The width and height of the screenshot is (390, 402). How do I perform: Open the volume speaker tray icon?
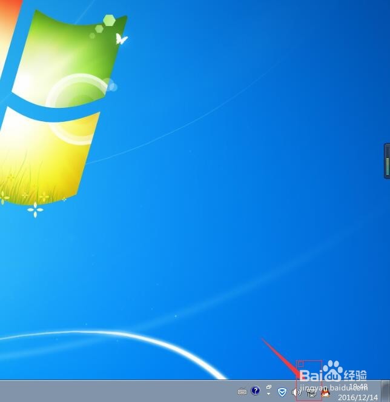coord(296,392)
